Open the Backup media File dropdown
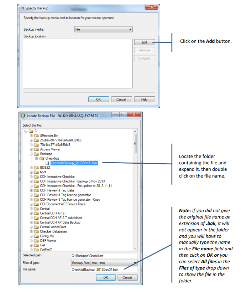The width and height of the screenshot is (251, 292). [x=103, y=30]
